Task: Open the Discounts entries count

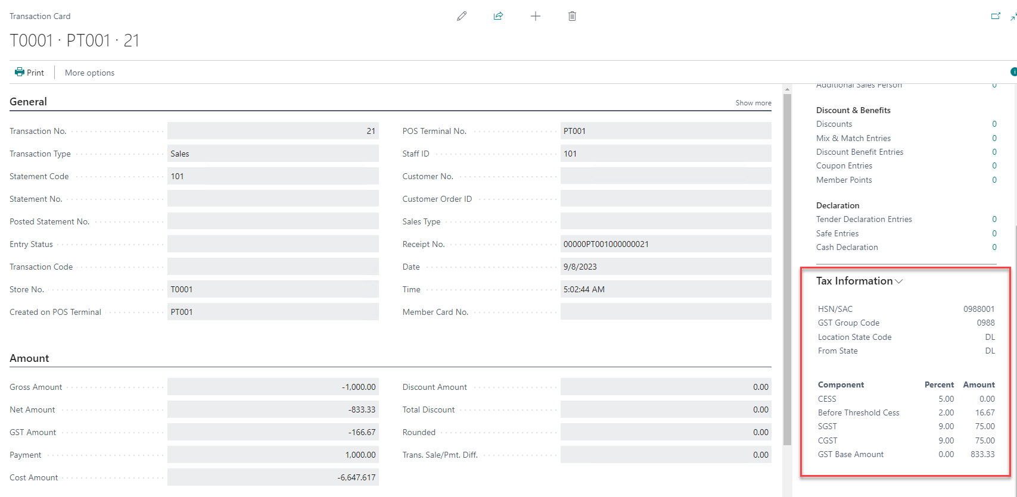Action: 994,124
